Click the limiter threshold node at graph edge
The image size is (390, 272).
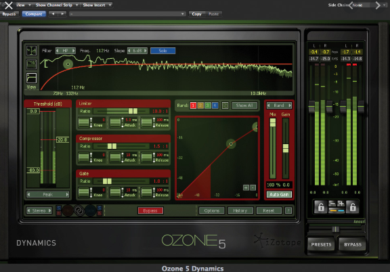pyautogui.click(x=256, y=127)
